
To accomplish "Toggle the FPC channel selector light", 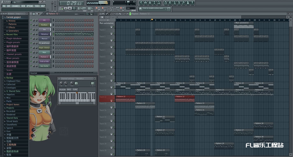I will (53, 20).
